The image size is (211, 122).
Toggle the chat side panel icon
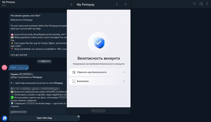click(201, 4)
